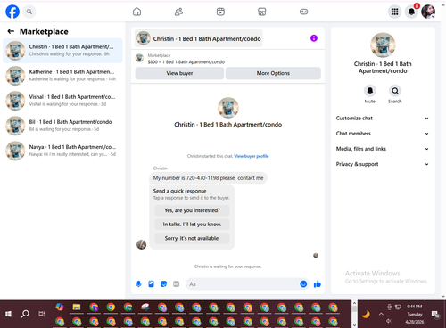Open the Windows notification center icon

click(x=435, y=315)
